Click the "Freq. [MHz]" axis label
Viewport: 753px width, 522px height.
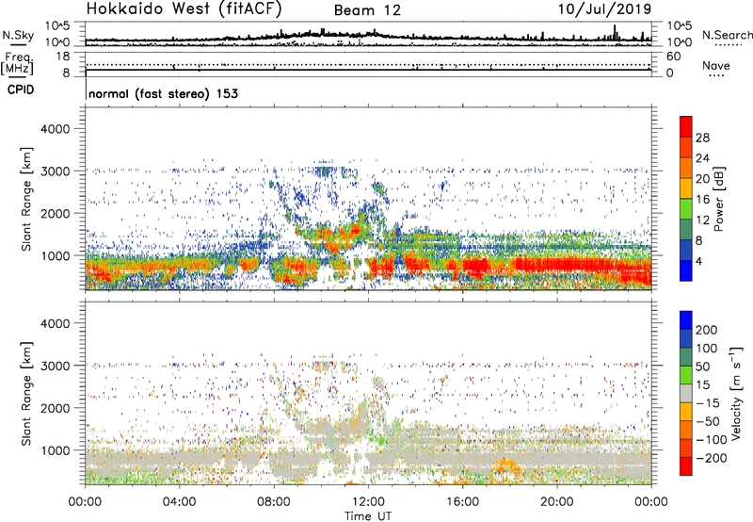17,64
